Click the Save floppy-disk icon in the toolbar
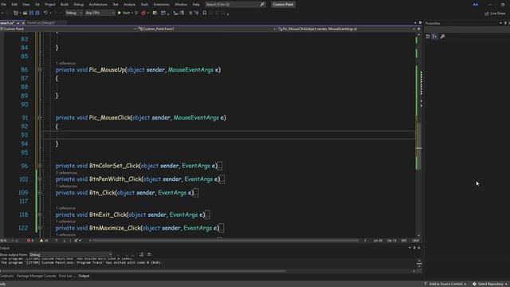510x287 pixels. [31, 13]
